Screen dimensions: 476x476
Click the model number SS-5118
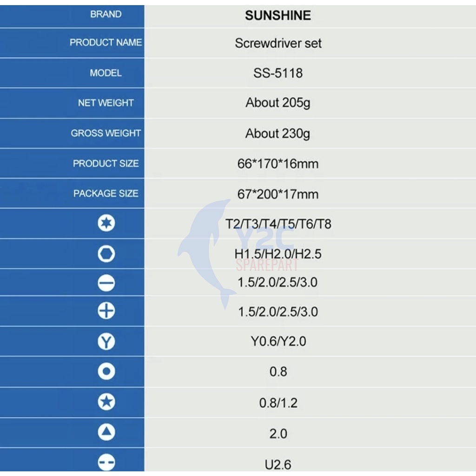click(278, 73)
